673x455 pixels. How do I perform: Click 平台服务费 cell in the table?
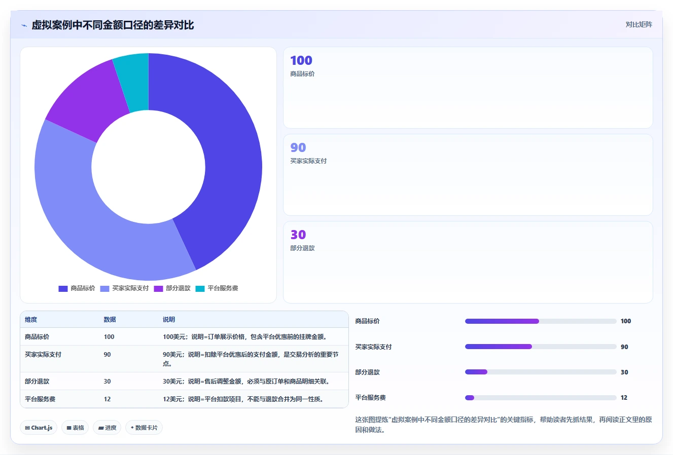coord(40,399)
